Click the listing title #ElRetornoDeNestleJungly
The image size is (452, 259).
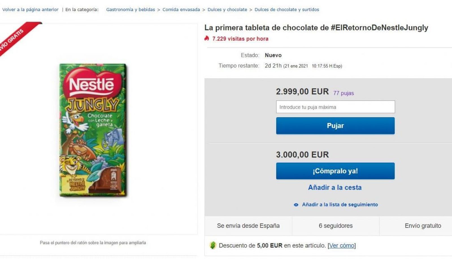316,28
